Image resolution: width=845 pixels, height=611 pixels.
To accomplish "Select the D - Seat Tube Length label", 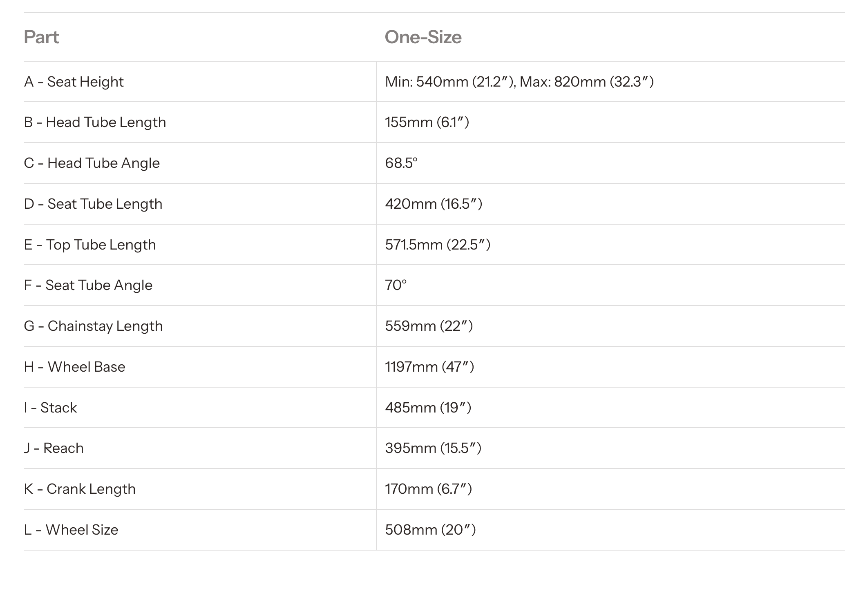I will coord(93,204).
